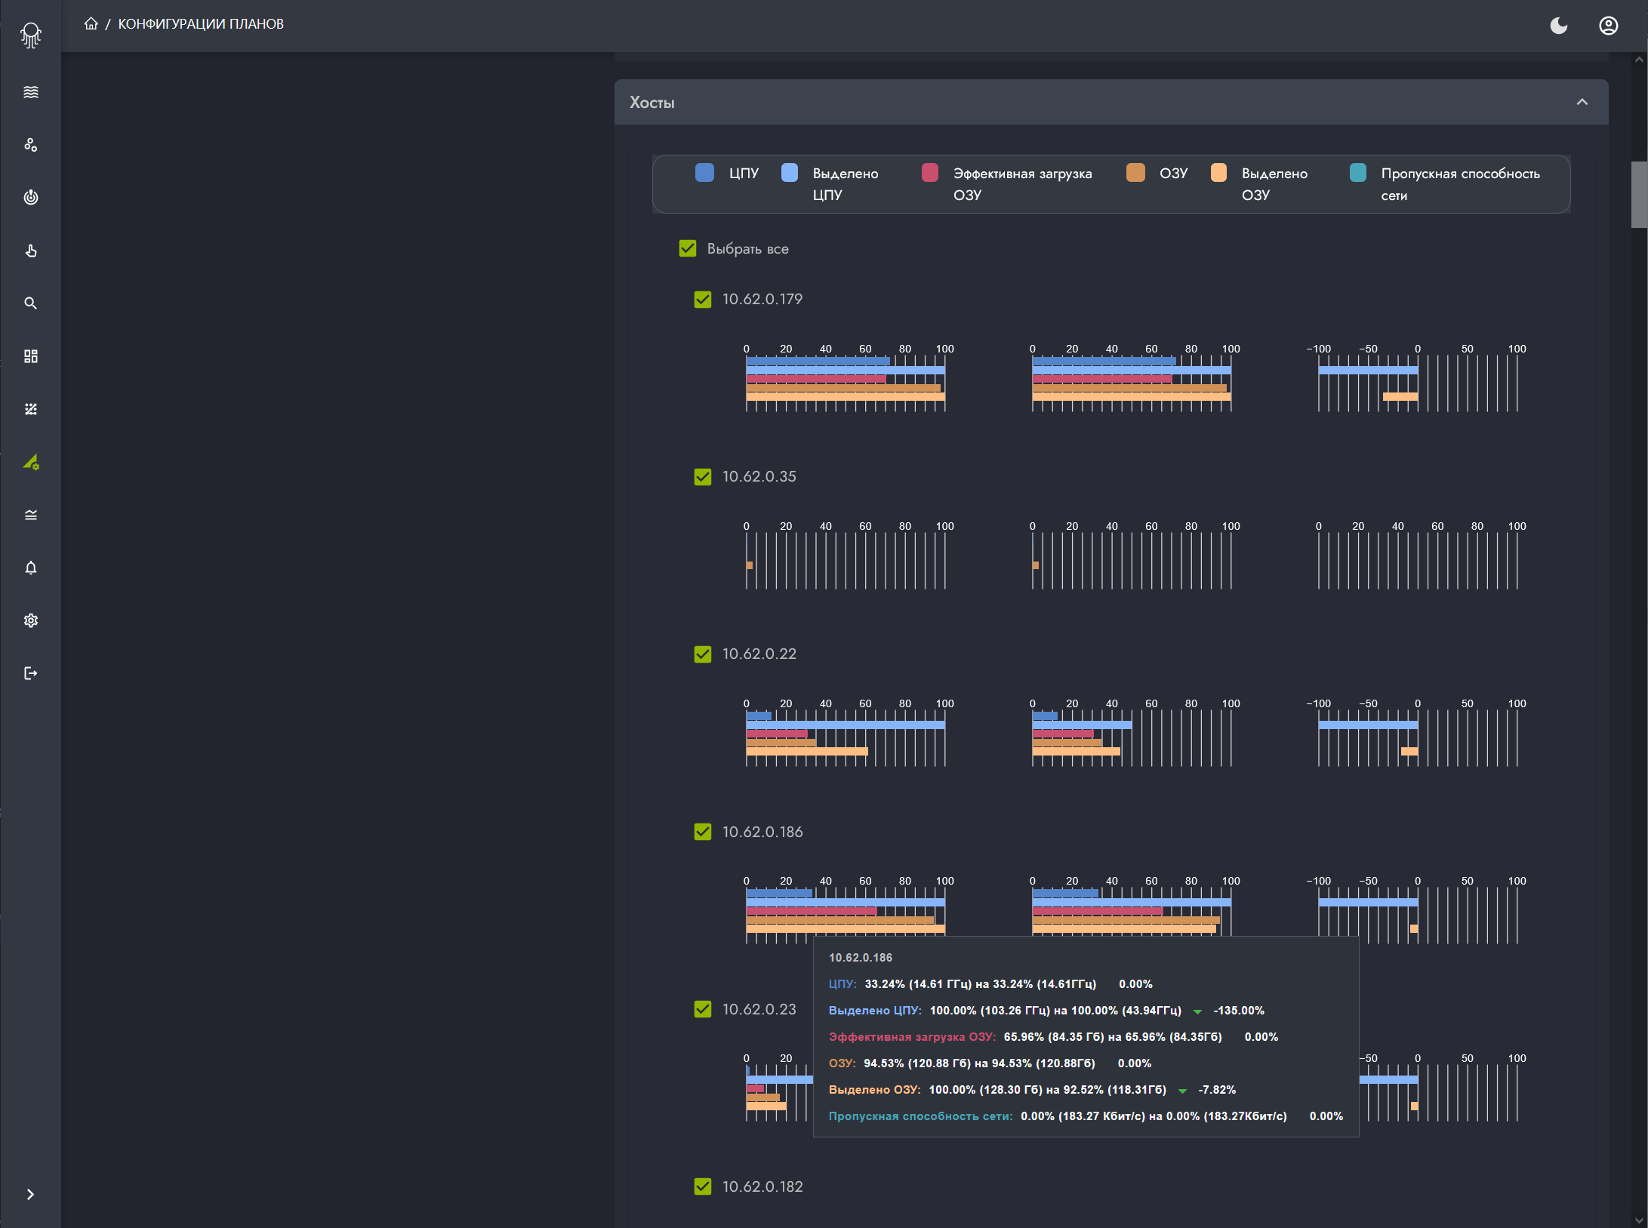Open the green triangle-gear plan configurations icon
Screen dimensions: 1648x1228
point(31,462)
